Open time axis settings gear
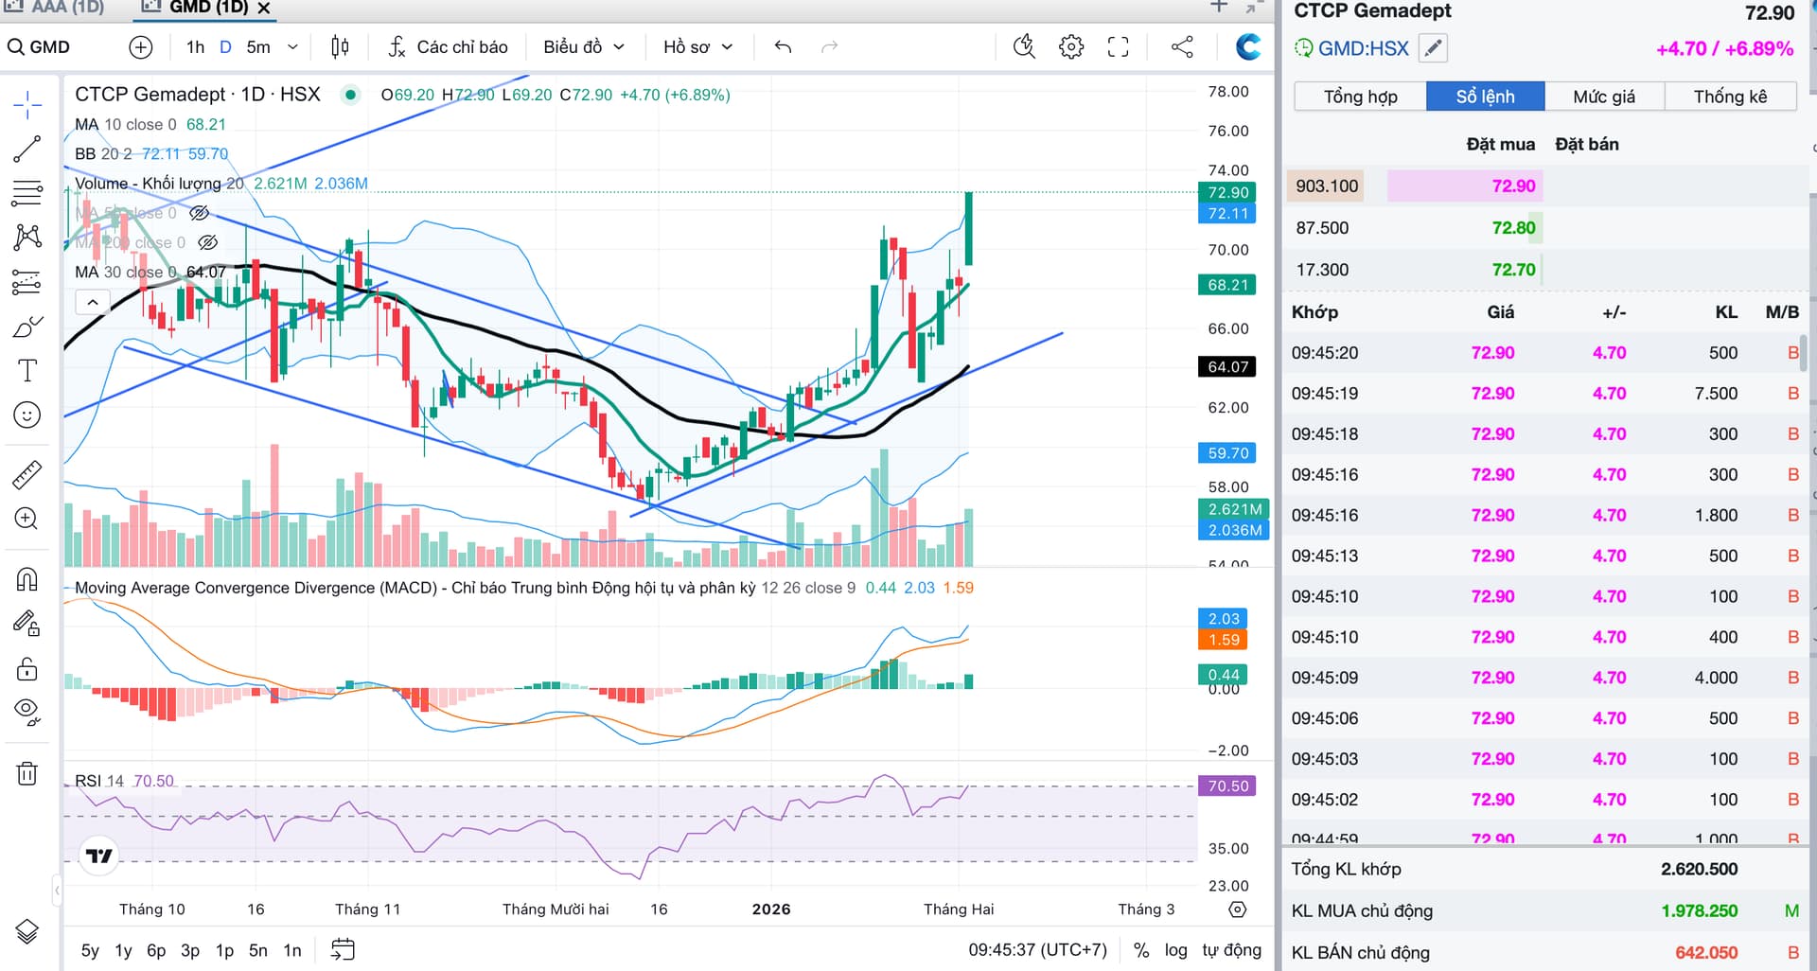The width and height of the screenshot is (1817, 971). coord(1237,909)
